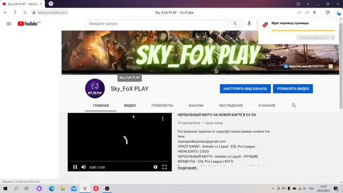Click the page vertical scrollbar
Screen dimensions: 343x193
point(341,65)
